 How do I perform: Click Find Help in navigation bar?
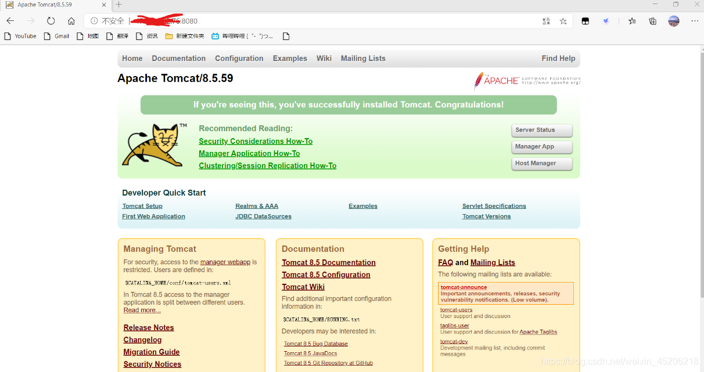coord(558,59)
